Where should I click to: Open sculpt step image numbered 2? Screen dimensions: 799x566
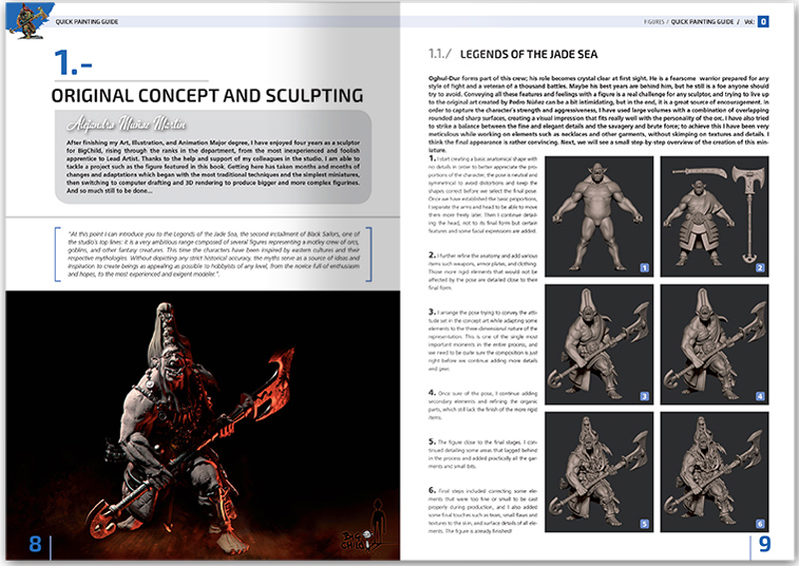click(x=714, y=217)
